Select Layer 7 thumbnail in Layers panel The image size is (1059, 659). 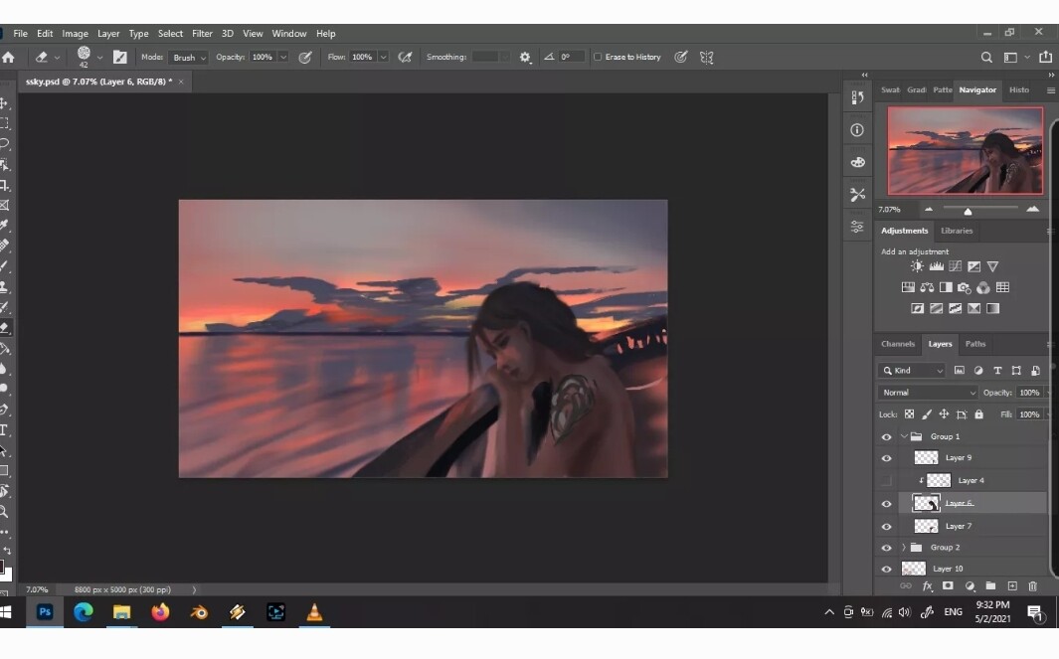(926, 526)
